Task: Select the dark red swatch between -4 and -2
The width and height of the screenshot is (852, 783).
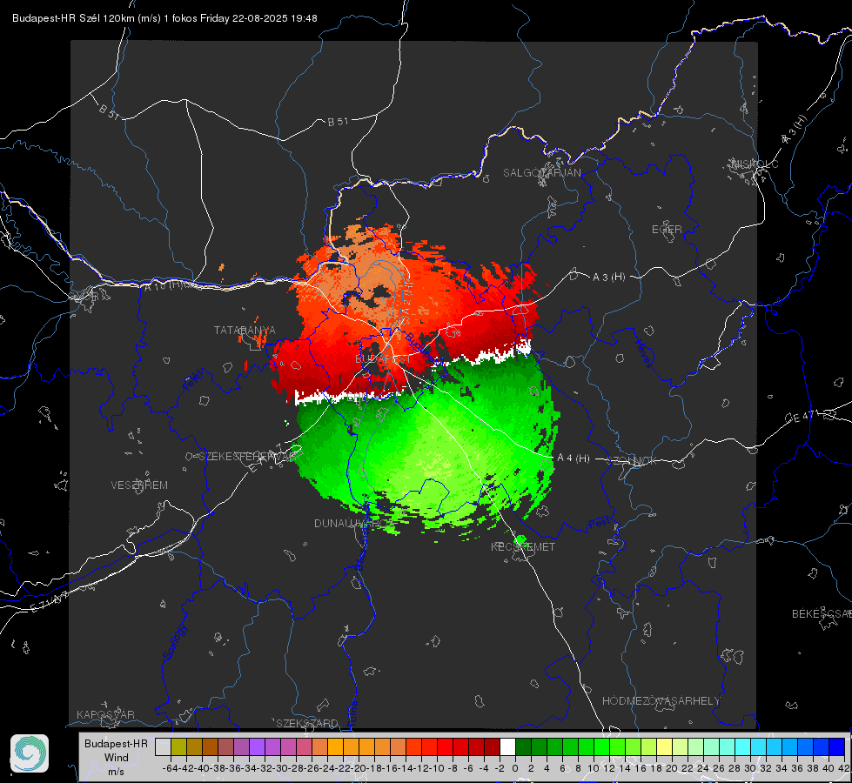Action: [492, 746]
